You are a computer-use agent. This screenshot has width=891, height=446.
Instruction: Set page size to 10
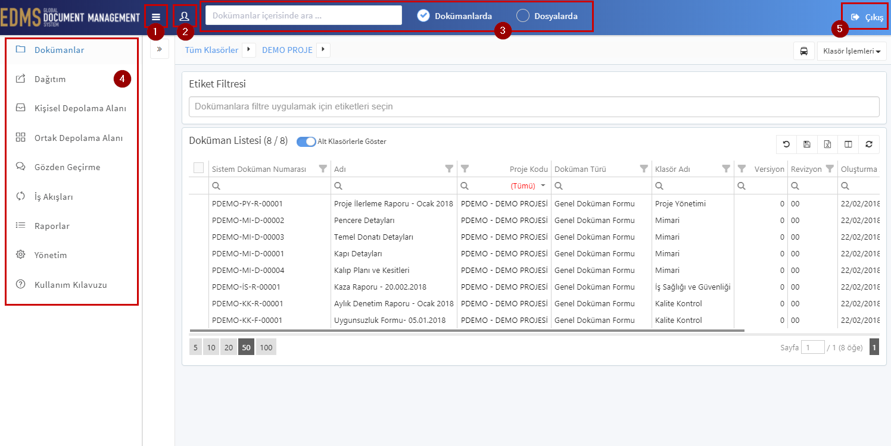click(211, 347)
